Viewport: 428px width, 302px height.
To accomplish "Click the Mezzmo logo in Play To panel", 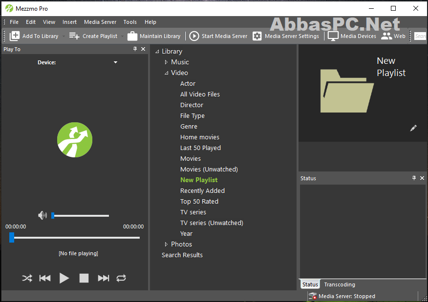I will tap(75, 140).
